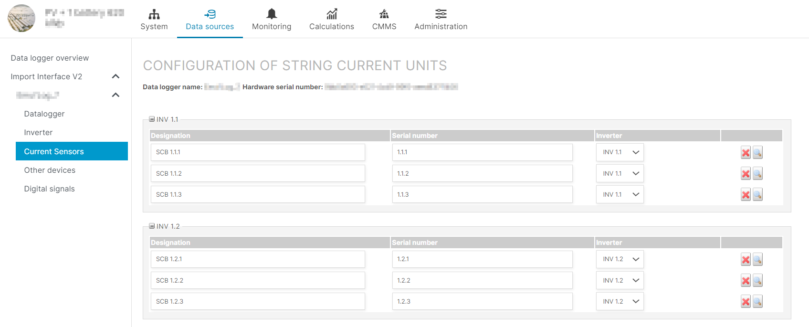View details magnifier for SCB 1.2.2
Viewport: 809px width, 327px height.
point(757,281)
